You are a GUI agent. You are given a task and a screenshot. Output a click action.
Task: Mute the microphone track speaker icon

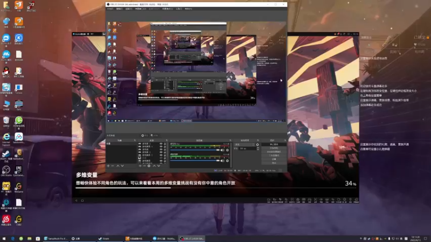click(222, 150)
